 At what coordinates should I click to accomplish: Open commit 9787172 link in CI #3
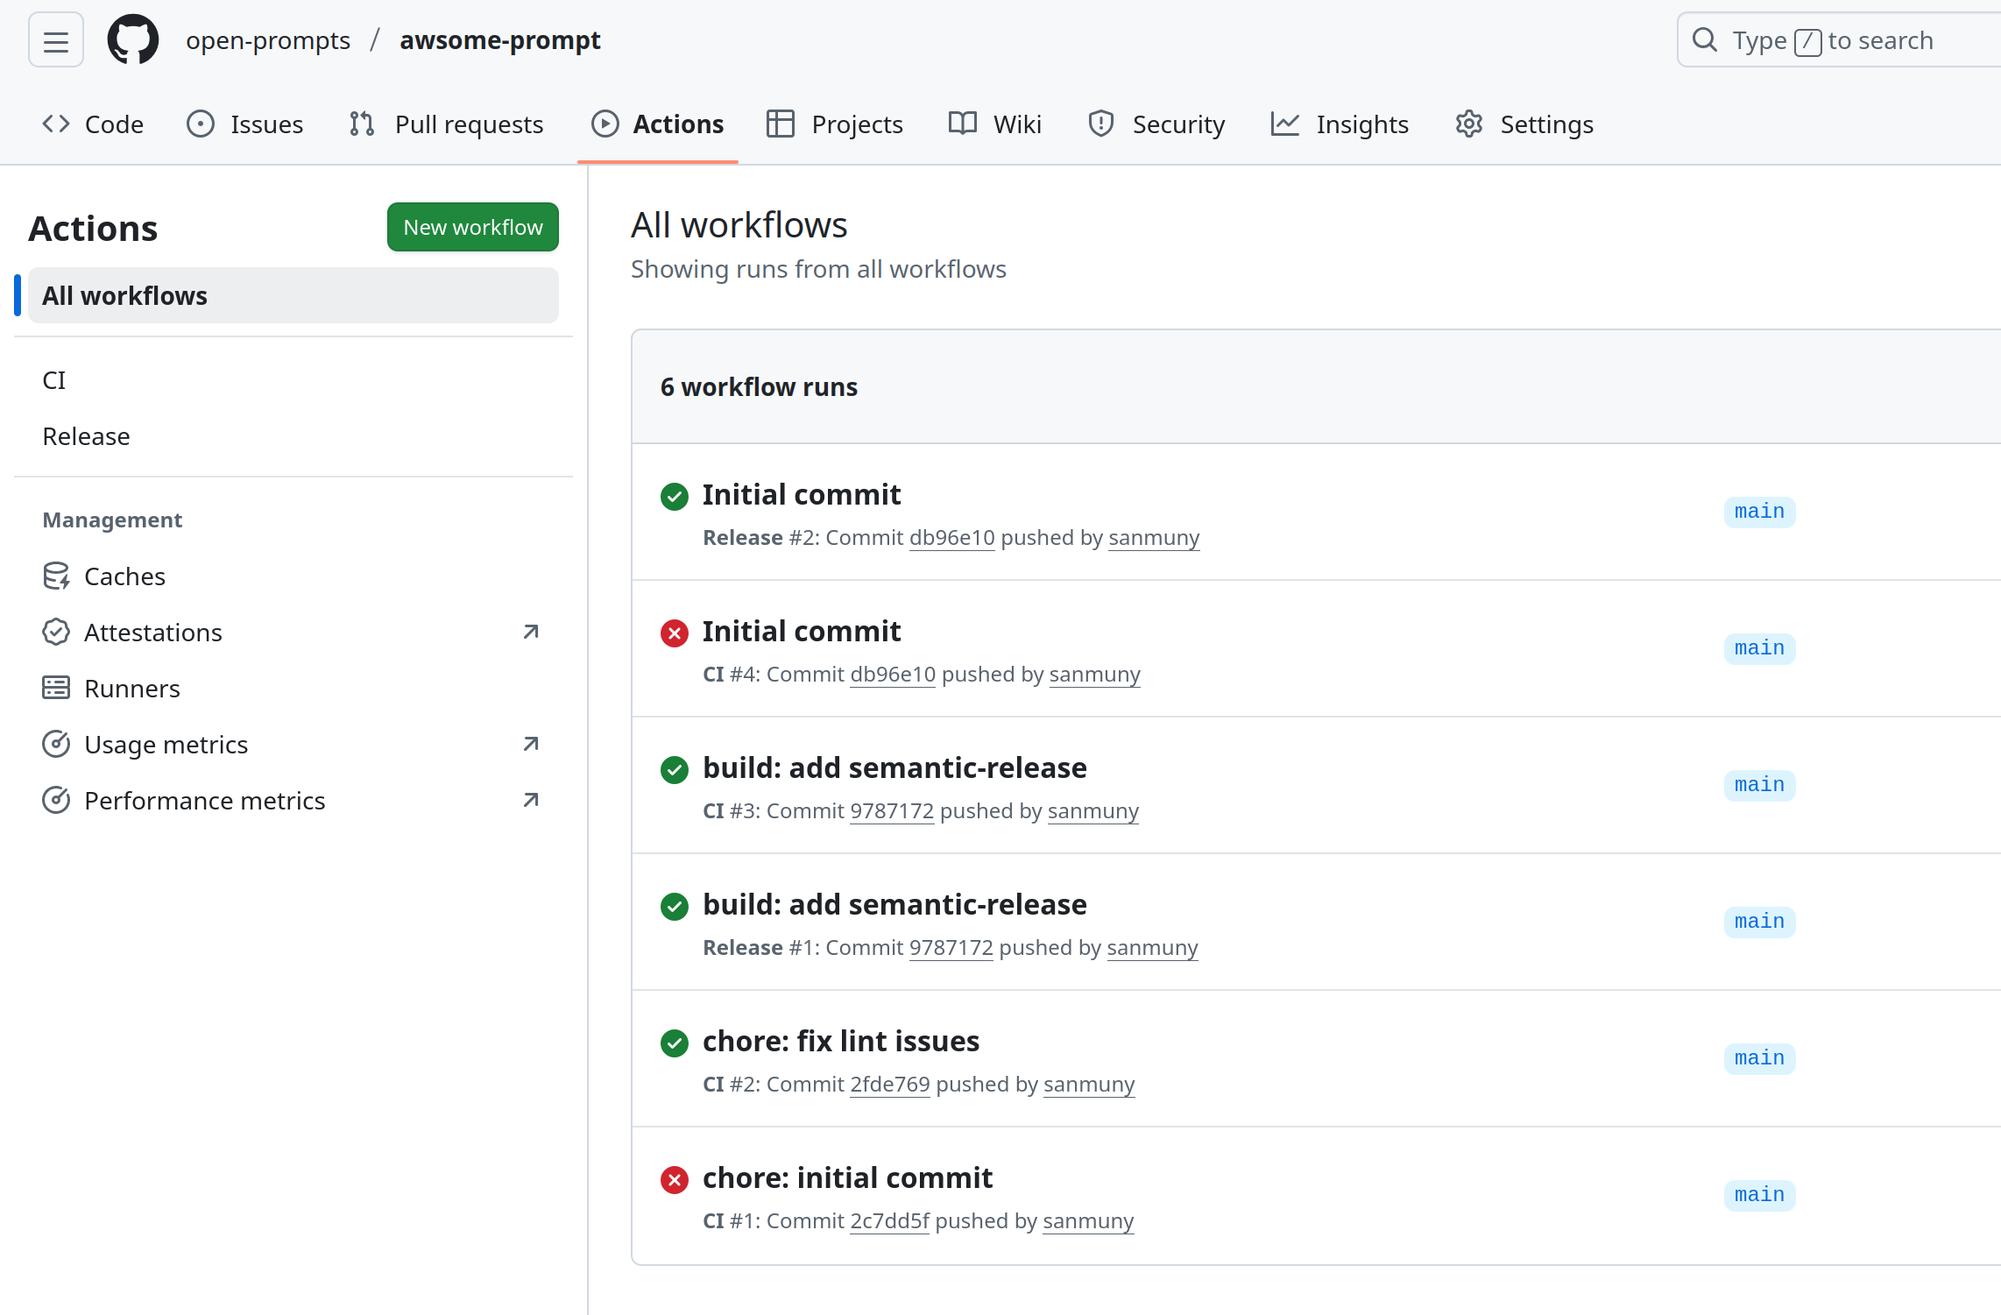[x=891, y=811]
